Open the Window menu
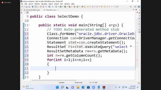The width and height of the screenshot is (161, 90). 67,4
